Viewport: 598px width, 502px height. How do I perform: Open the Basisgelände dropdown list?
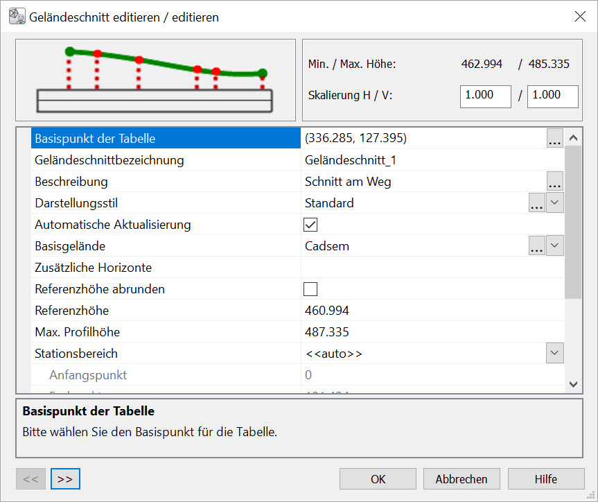point(555,246)
